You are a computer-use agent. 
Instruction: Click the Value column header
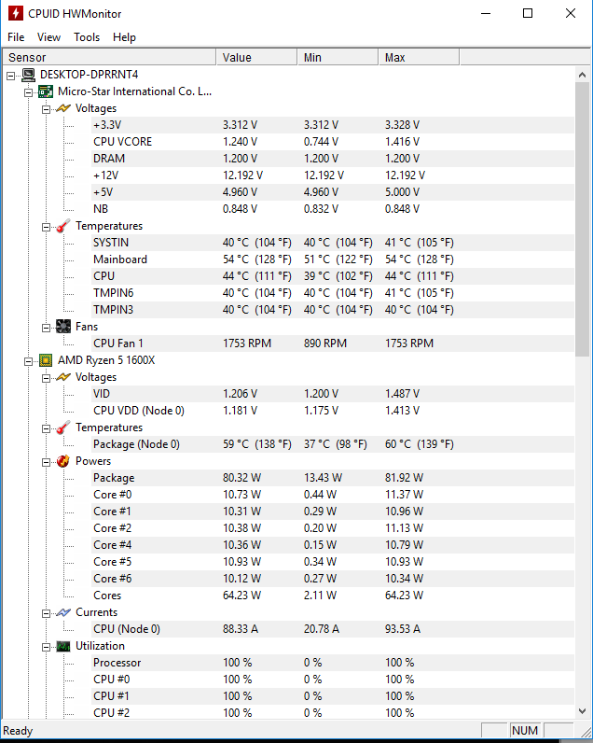[x=257, y=57]
